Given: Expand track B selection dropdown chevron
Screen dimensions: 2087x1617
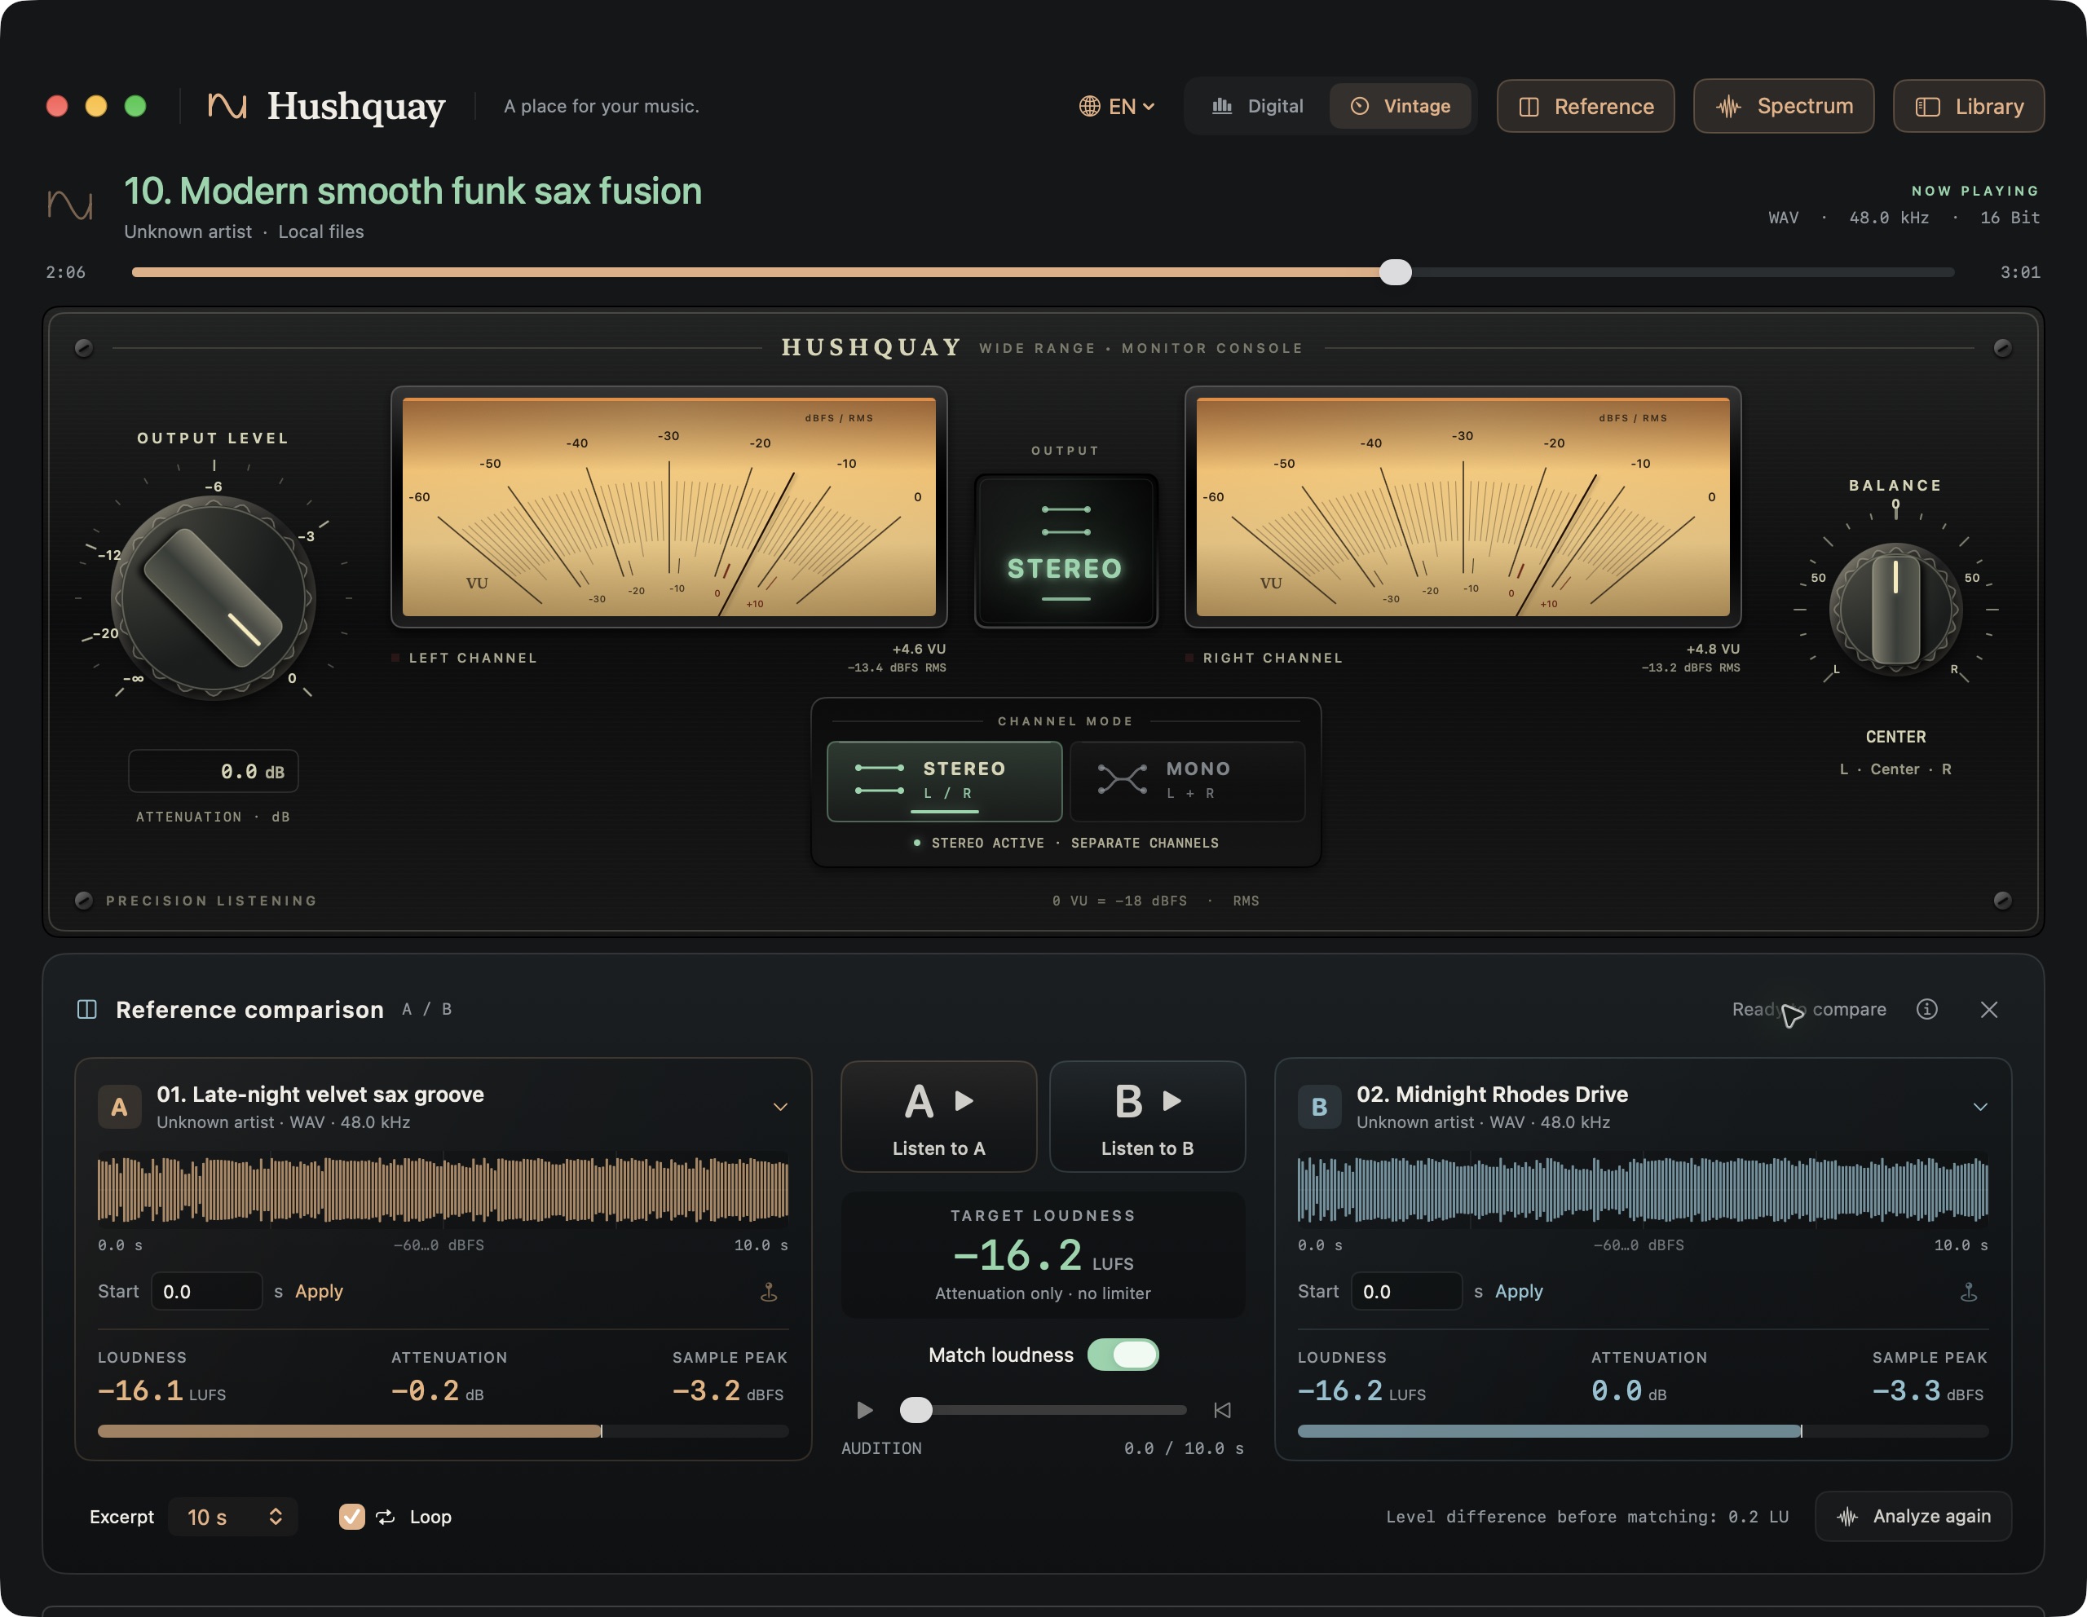Looking at the screenshot, I should click(1980, 1107).
